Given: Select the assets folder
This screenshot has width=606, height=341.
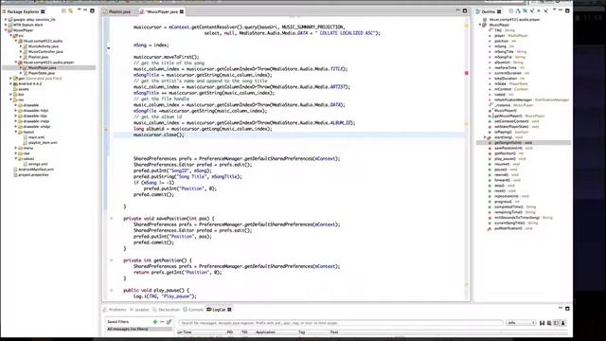Looking at the screenshot, I should tap(23, 89).
